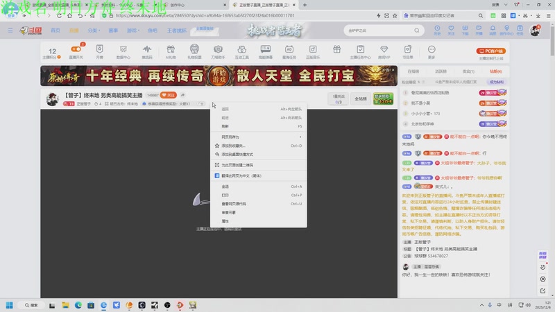This screenshot has width=555, height=312.
Task: Open the 历史 history clock icon
Action: [x=437, y=30]
